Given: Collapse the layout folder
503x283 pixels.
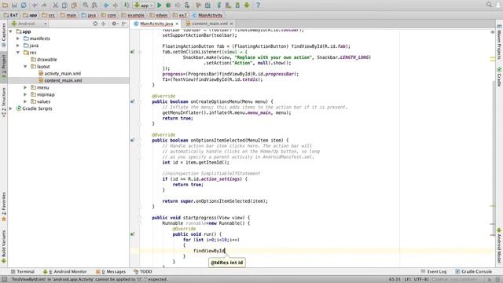Looking at the screenshot, I should click(25, 66).
